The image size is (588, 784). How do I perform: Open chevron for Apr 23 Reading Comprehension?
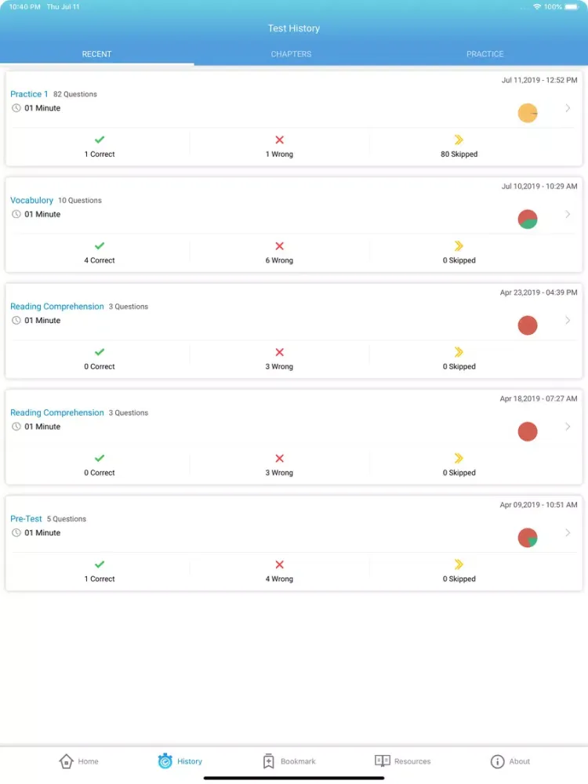568,321
